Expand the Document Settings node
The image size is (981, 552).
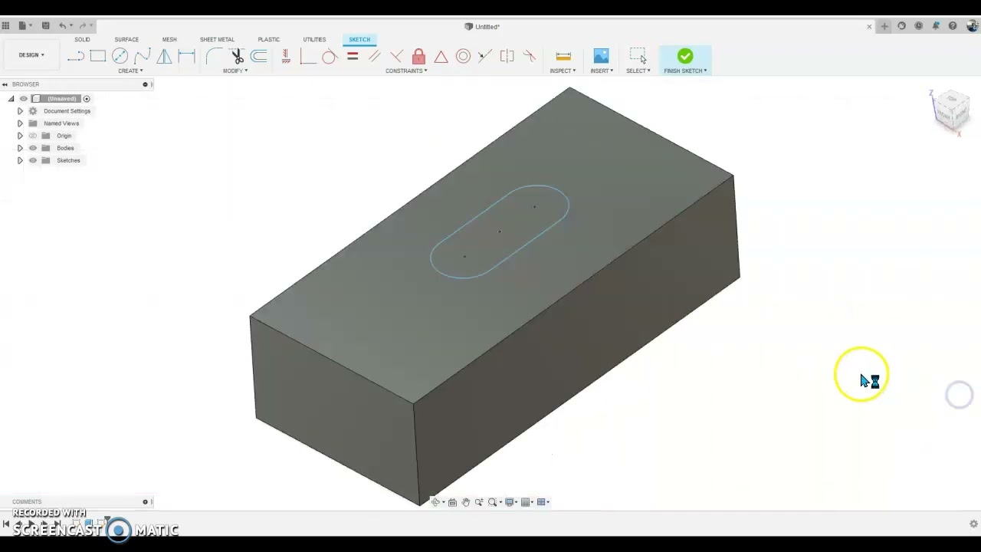coord(20,111)
